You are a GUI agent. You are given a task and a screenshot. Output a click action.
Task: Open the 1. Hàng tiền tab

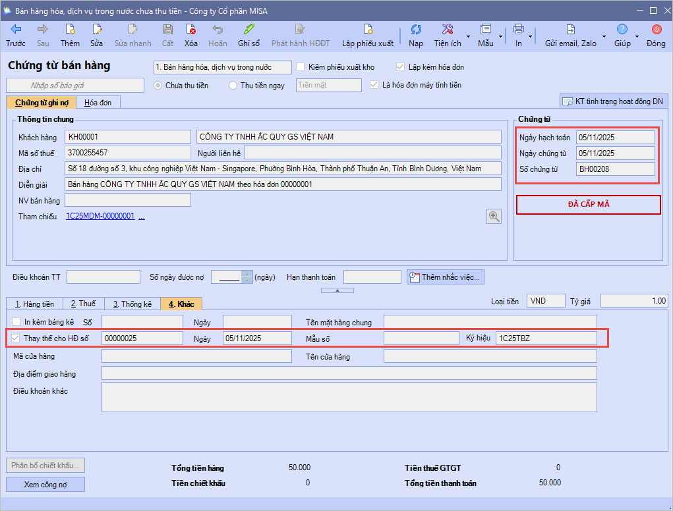[x=34, y=304]
